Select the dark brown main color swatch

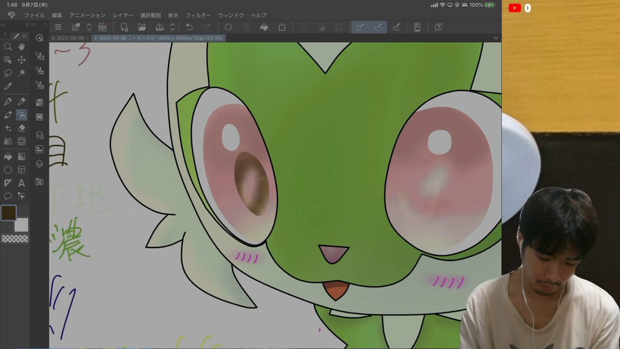click(x=8, y=213)
